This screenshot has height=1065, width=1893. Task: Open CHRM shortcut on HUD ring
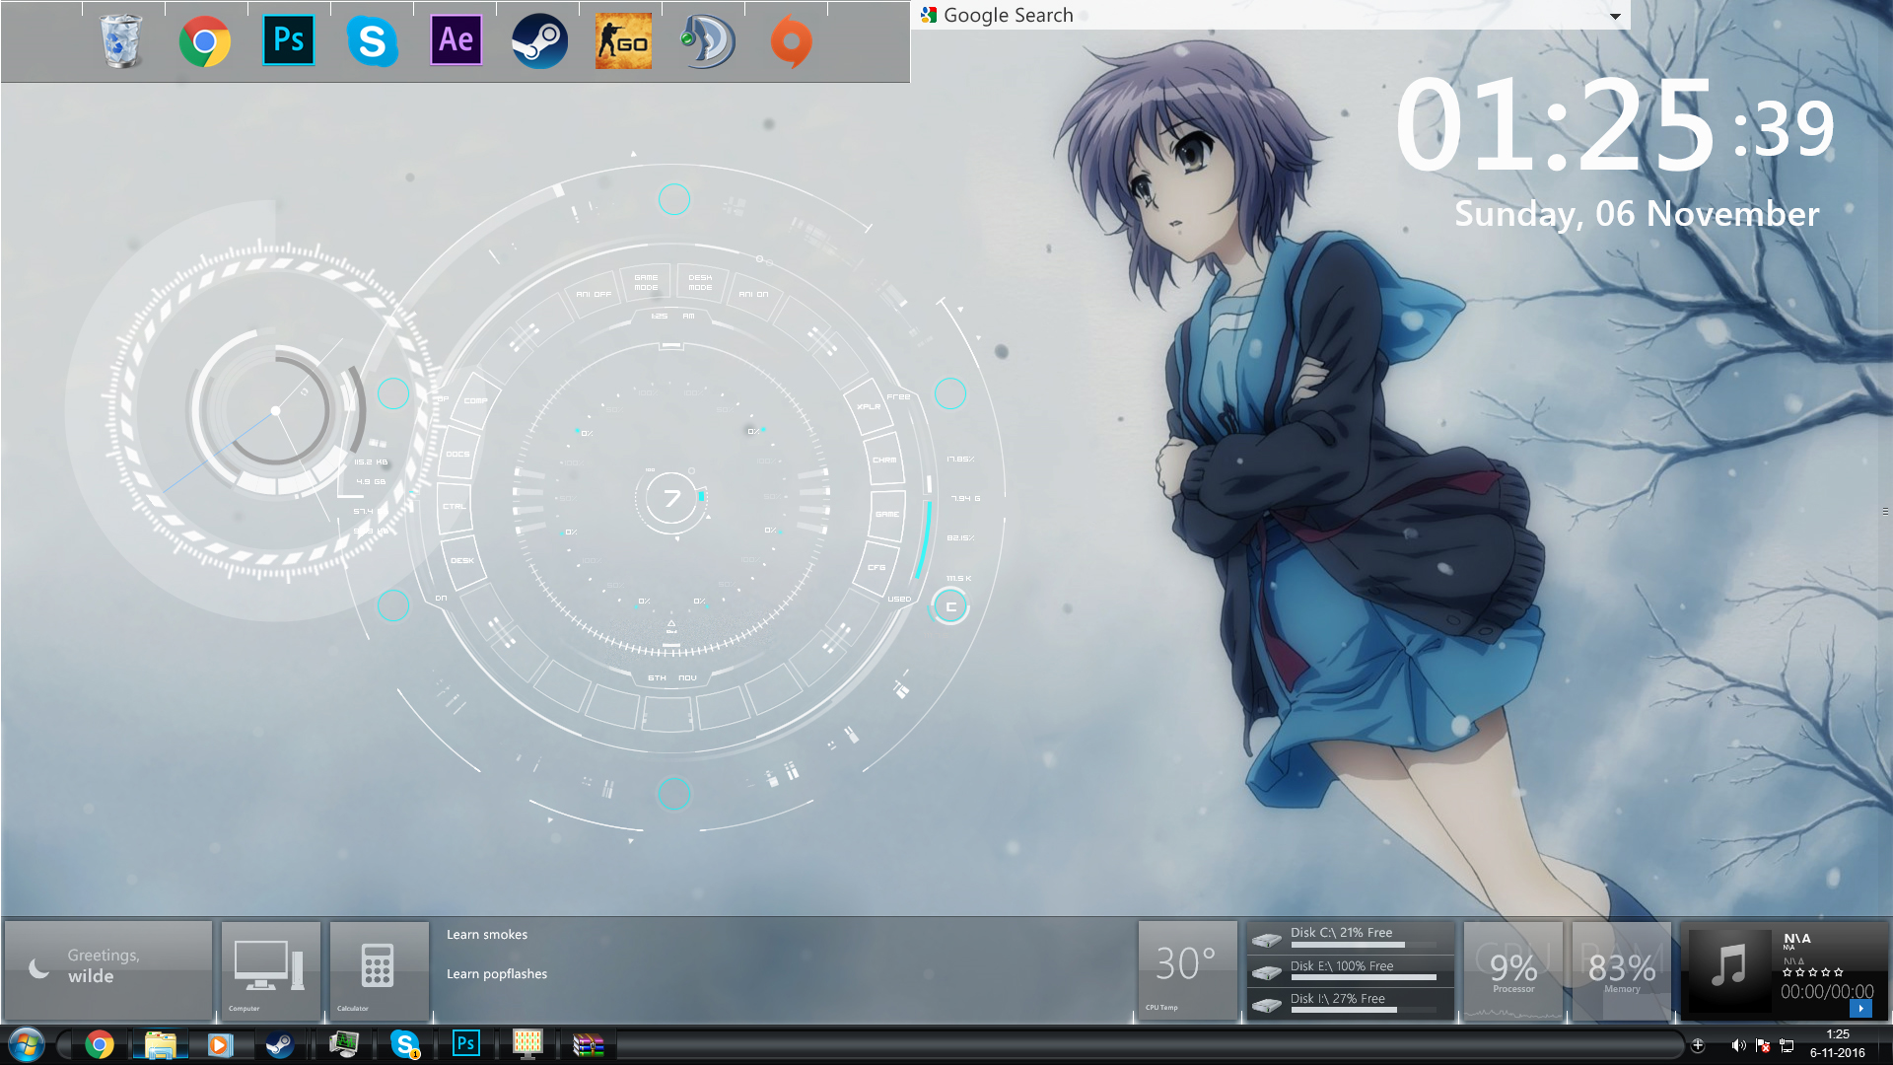pyautogui.click(x=884, y=460)
